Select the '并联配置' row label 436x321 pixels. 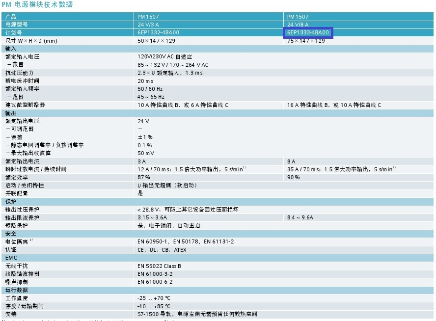(16, 193)
